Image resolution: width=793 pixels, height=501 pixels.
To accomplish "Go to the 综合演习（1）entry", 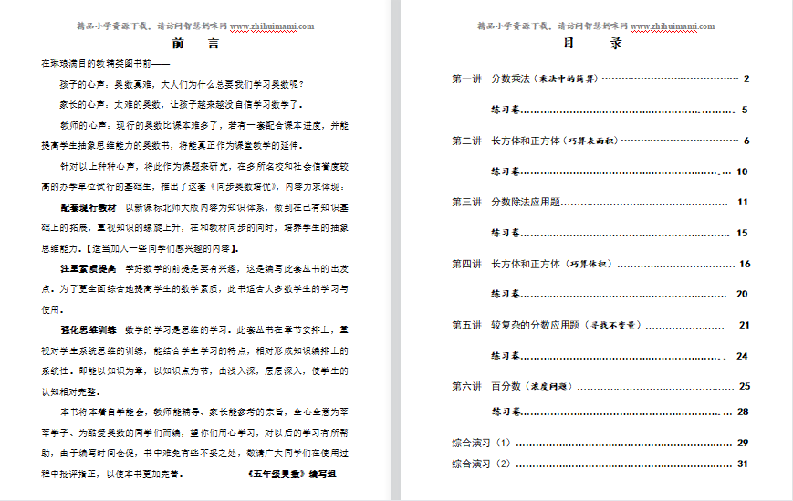I will pyautogui.click(x=482, y=444).
